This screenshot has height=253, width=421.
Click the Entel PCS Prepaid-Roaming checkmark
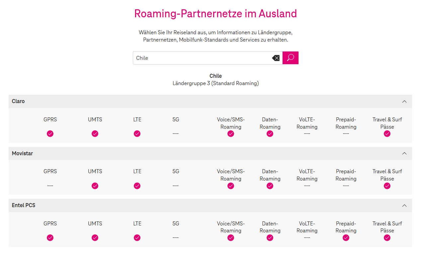coord(346,238)
